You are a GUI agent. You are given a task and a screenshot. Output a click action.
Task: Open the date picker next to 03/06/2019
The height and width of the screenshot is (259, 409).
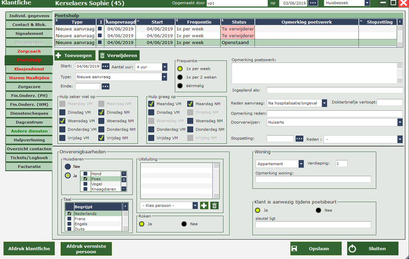(313, 3)
